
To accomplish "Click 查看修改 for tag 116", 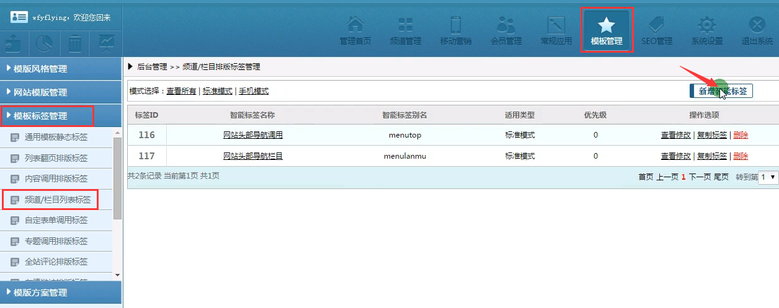I will [x=675, y=135].
